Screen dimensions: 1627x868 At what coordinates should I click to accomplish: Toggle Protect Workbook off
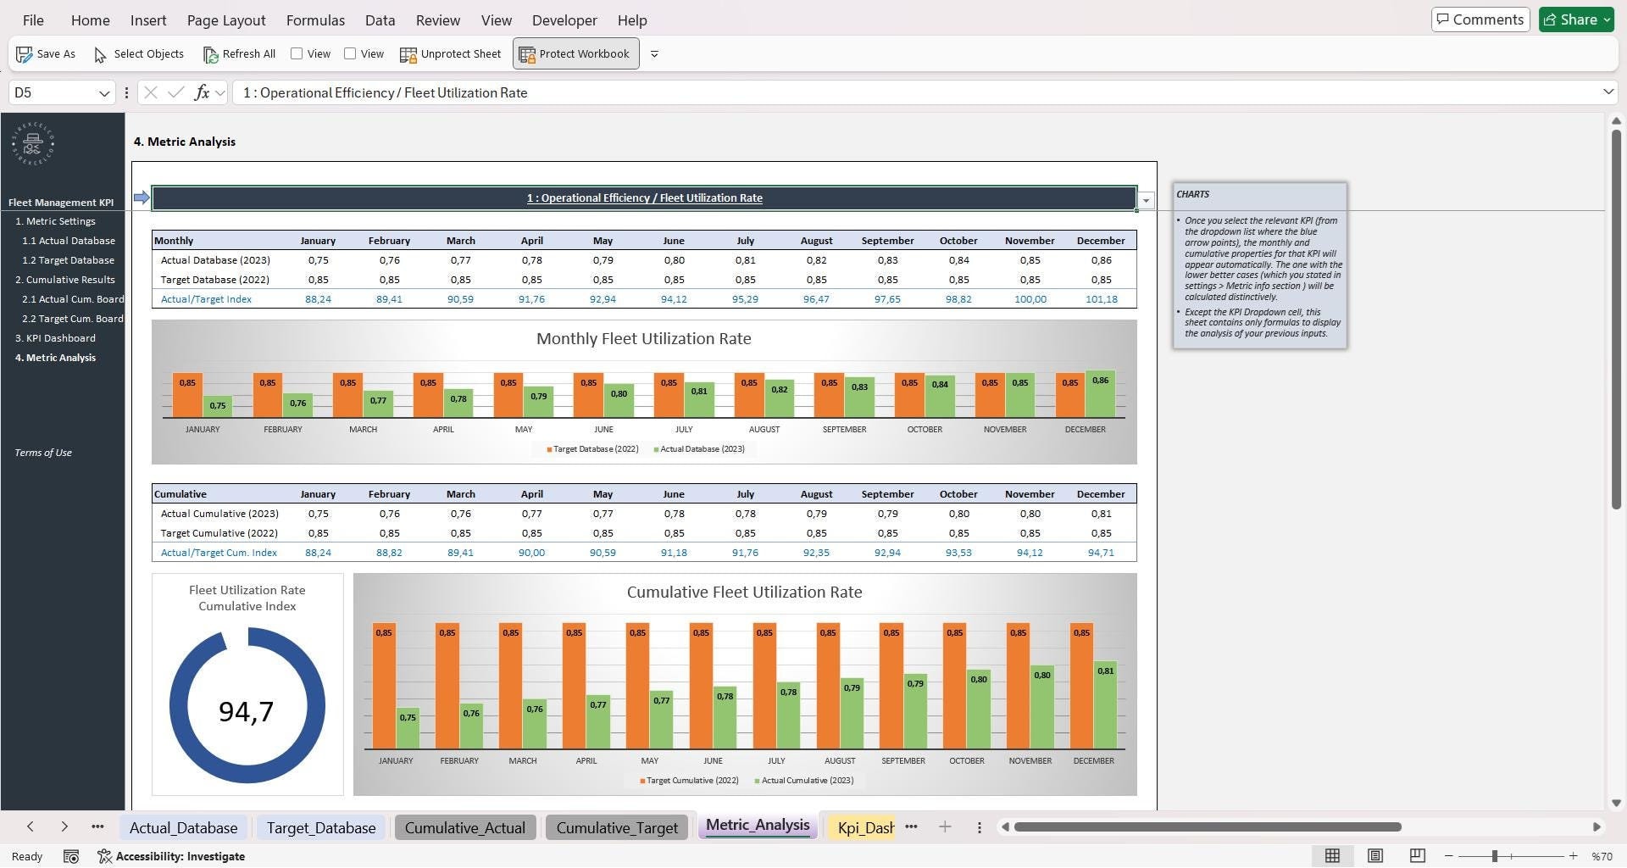tap(575, 53)
